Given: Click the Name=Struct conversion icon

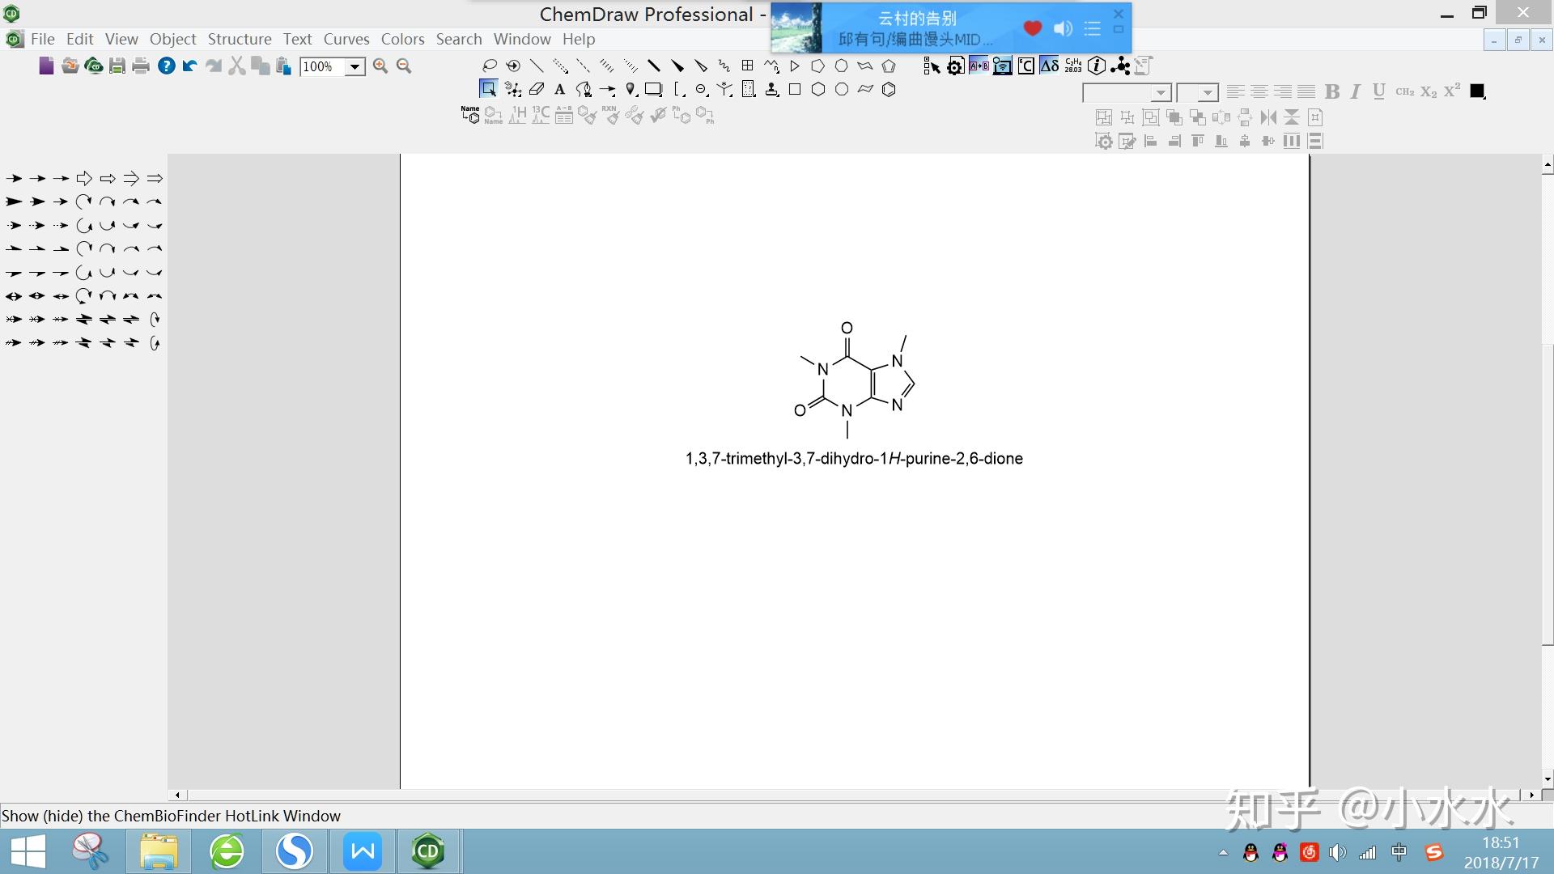Looking at the screenshot, I should coord(469,116).
